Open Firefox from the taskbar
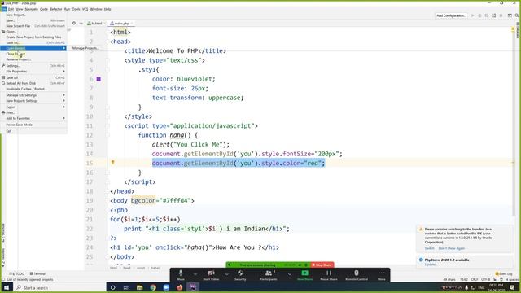521x293 pixels. pyautogui.click(x=179, y=287)
